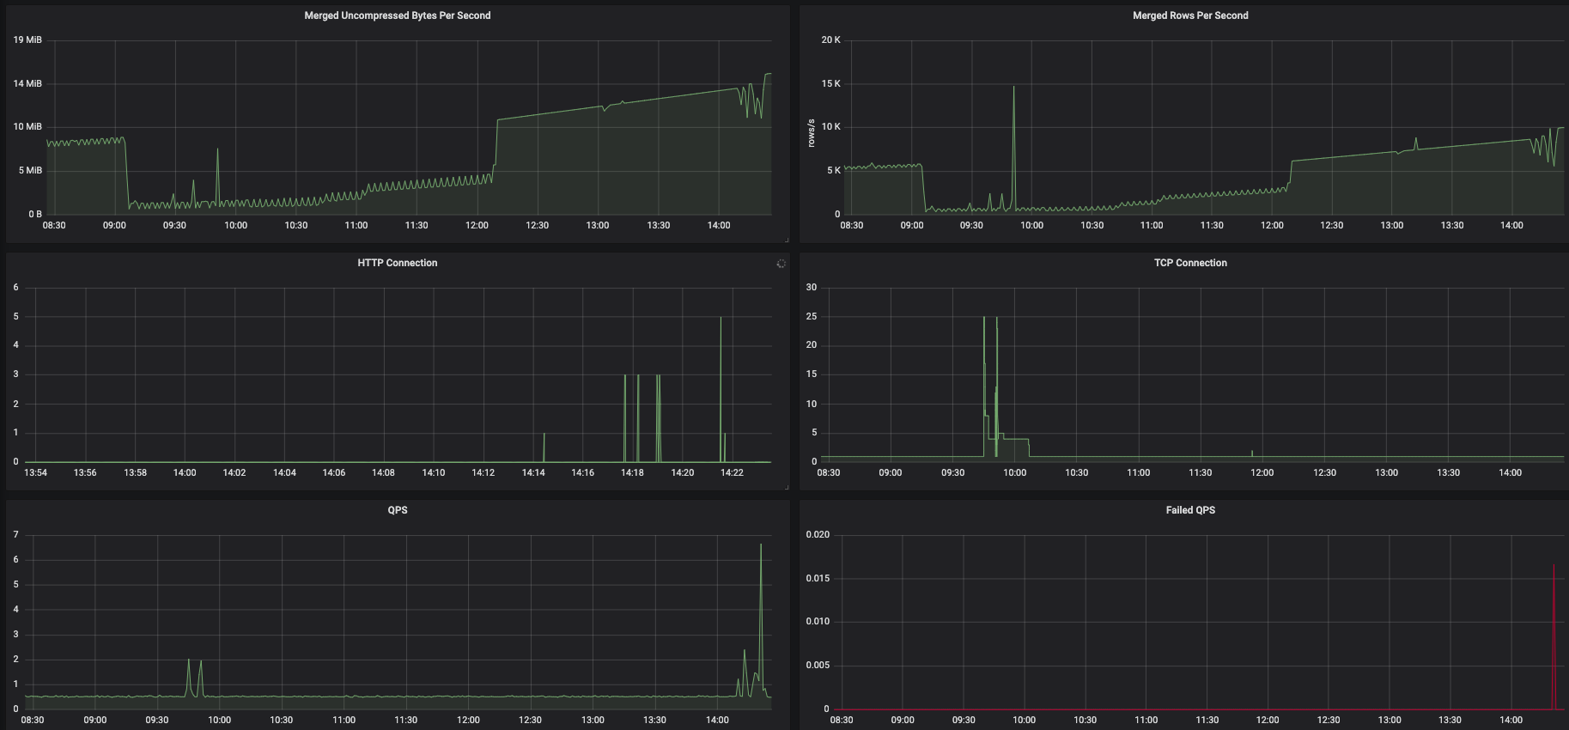
Task: Click the "13:54" time label in HTTP Connection
Action: pos(35,472)
